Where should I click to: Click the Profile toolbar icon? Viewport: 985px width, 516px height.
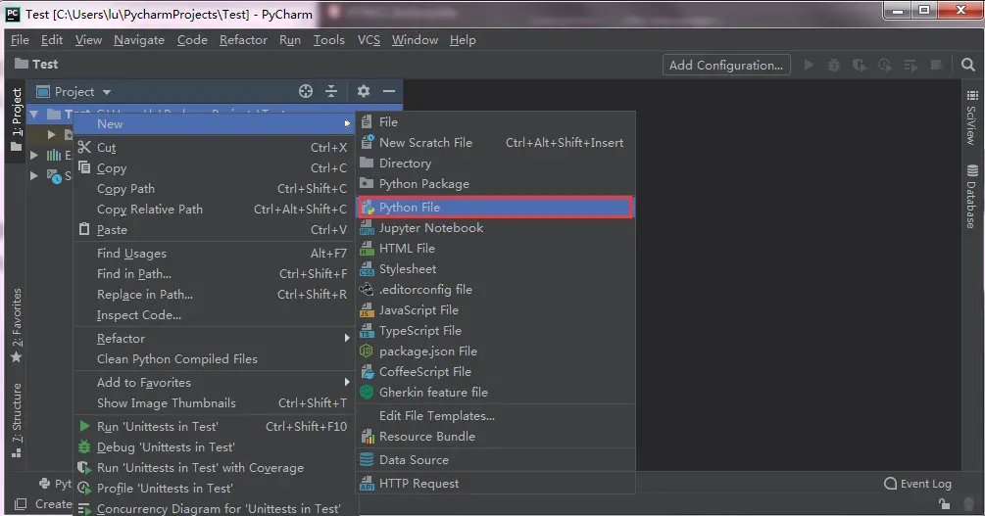click(x=884, y=65)
